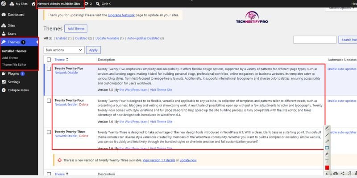Image resolution: width=357 pixels, height=178 pixels.
Task: Open the Bulk actions dropdown
Action: (x=64, y=50)
